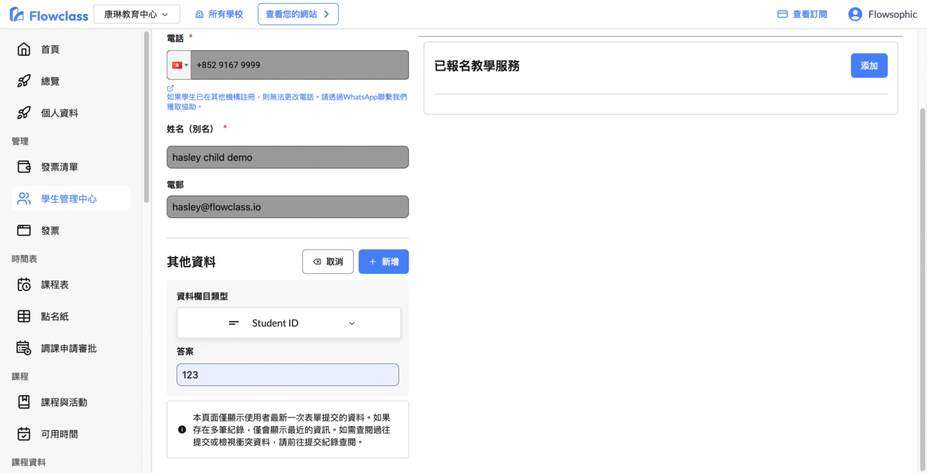Click the 添加 button for enrolled services

click(x=868, y=66)
